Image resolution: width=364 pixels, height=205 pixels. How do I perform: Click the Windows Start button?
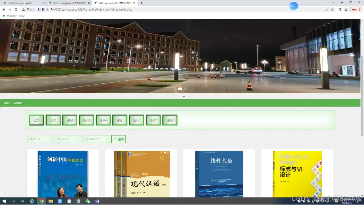pos(4,201)
